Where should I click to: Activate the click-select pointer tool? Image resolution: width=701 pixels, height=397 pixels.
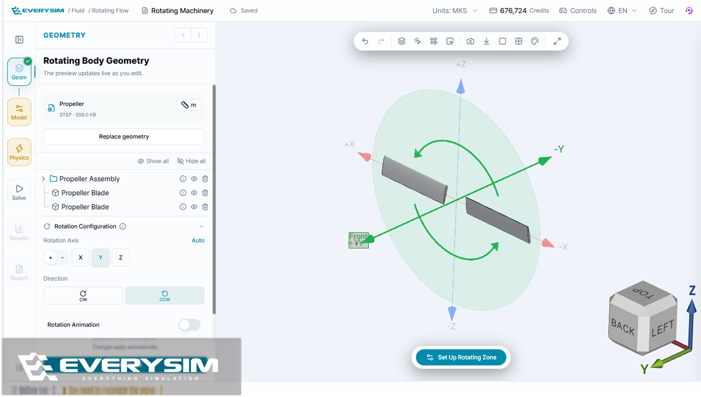[x=418, y=41]
